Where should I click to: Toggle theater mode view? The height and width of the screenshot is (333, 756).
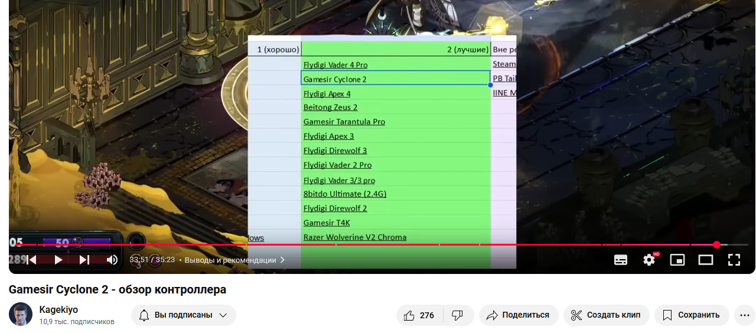pyautogui.click(x=706, y=260)
